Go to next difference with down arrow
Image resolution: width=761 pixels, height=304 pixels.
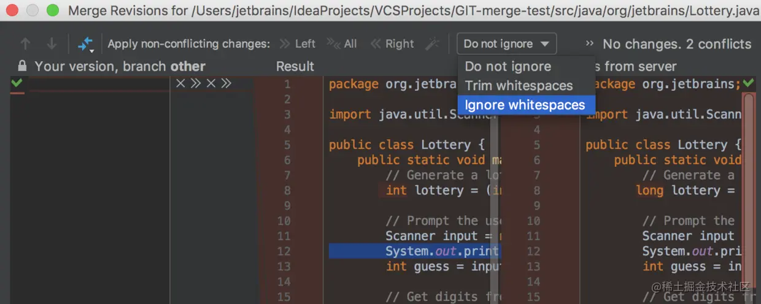pos(52,44)
